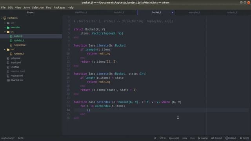Change LF line ending in status bar

point(155,138)
